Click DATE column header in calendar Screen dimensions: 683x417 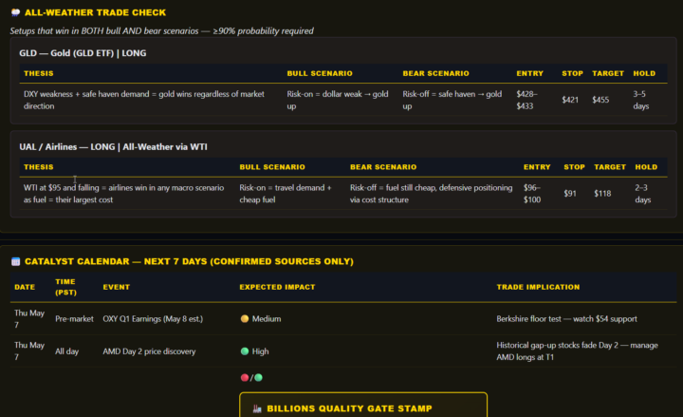click(25, 287)
